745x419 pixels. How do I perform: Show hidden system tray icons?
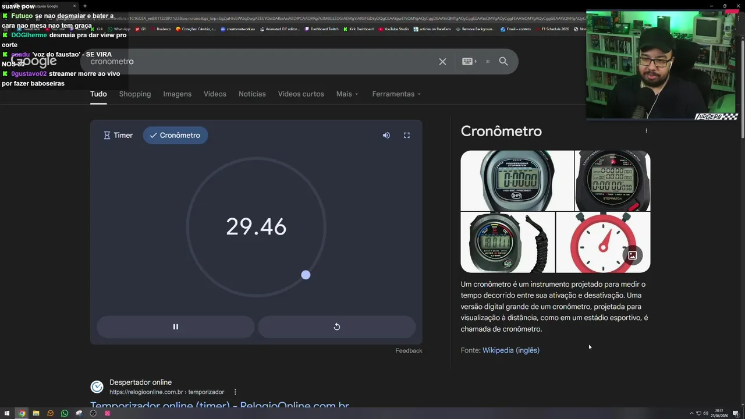691,413
